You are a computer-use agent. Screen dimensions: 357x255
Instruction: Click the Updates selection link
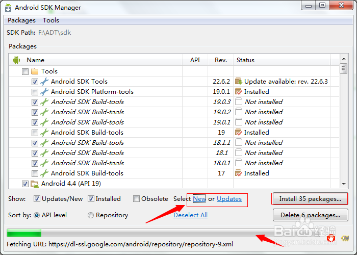click(x=229, y=199)
